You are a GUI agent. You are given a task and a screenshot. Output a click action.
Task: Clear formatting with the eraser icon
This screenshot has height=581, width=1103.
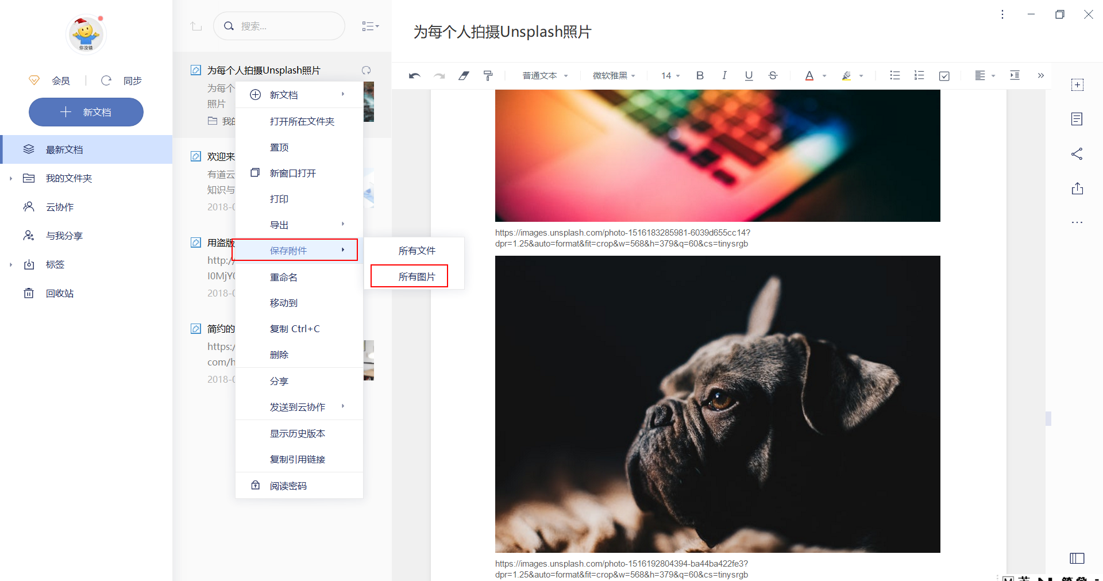[x=464, y=75]
